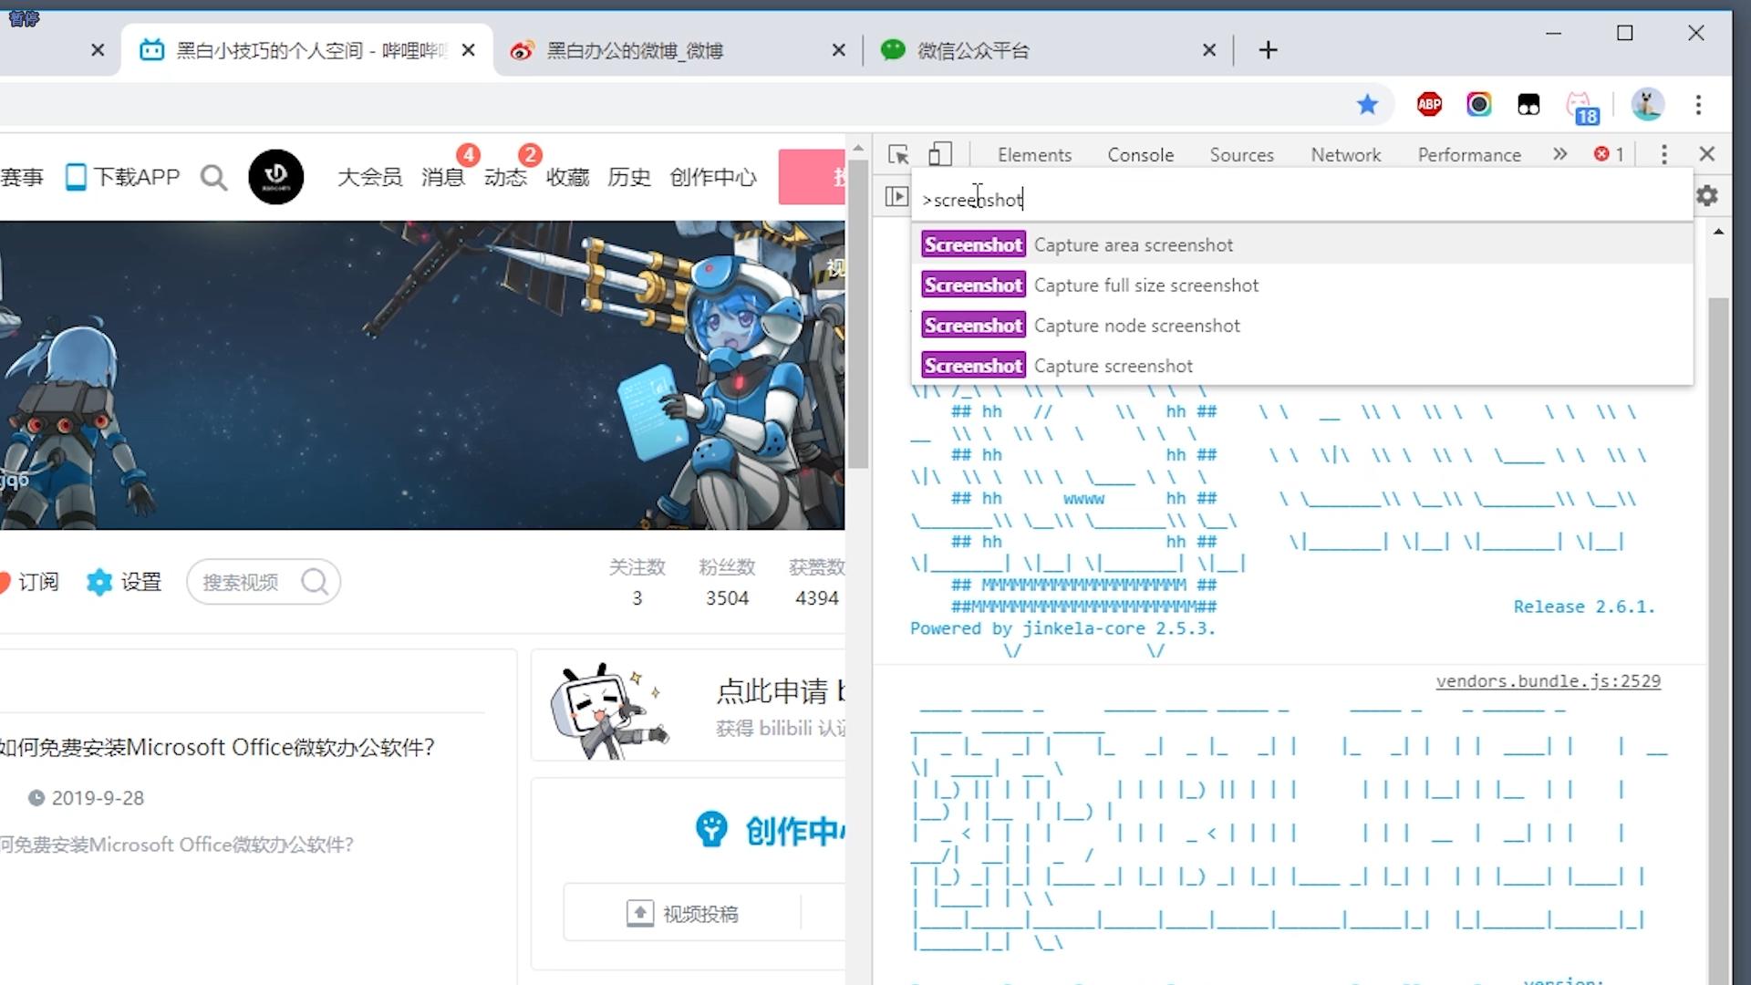This screenshot has width=1751, height=985.
Task: Click the bookmark star in the address bar
Action: click(x=1368, y=104)
